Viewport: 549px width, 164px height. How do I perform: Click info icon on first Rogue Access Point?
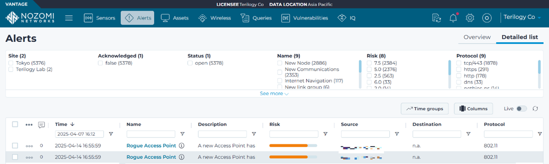181,145
